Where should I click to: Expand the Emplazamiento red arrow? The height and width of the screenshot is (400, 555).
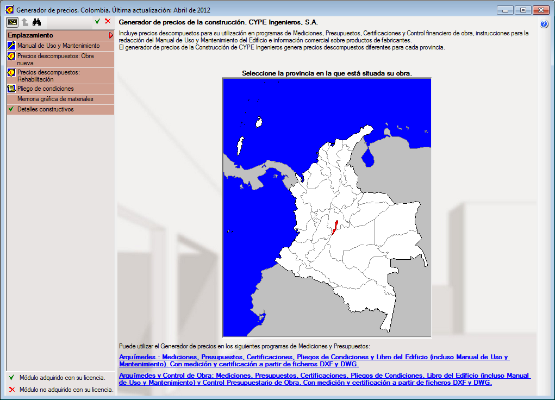tap(111, 35)
